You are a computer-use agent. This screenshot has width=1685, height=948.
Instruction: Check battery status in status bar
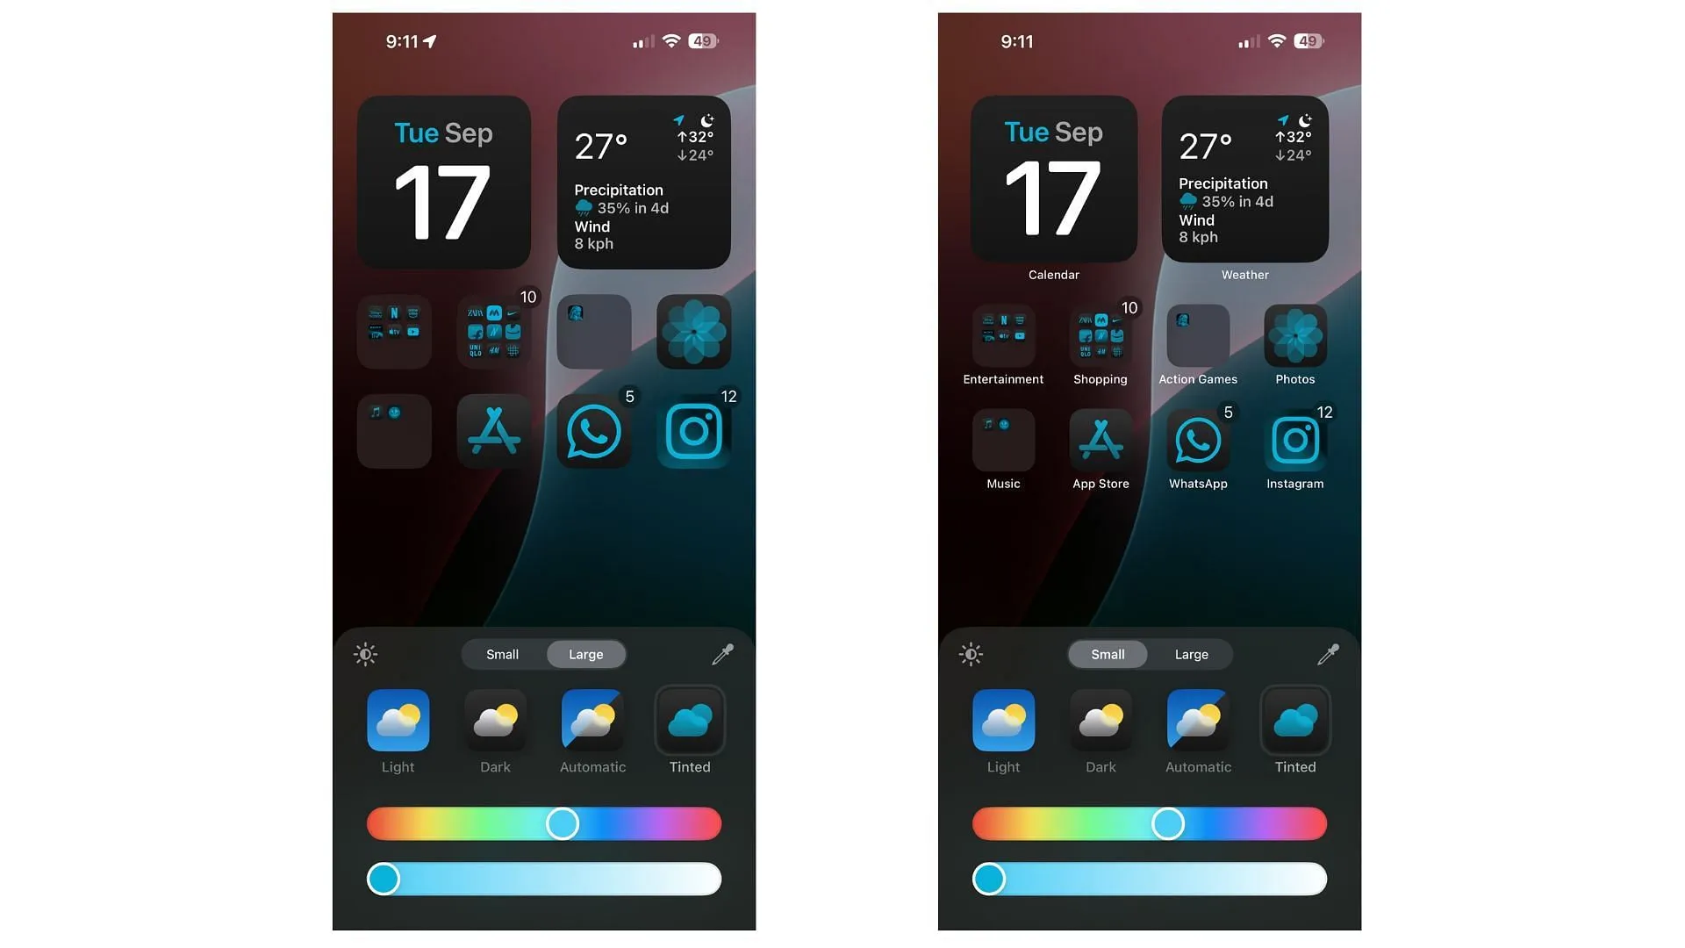[702, 39]
